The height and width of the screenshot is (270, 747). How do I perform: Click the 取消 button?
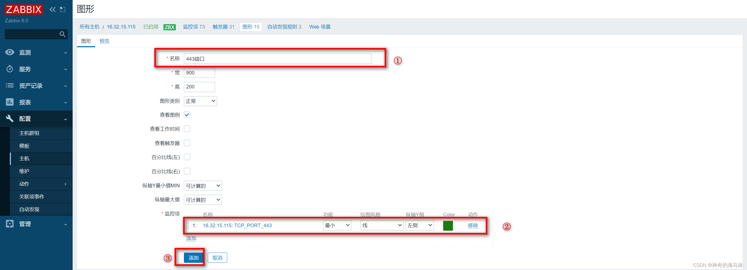click(218, 258)
